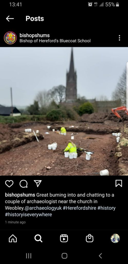Open comments with the speech bubble icon

[x=23, y=184]
